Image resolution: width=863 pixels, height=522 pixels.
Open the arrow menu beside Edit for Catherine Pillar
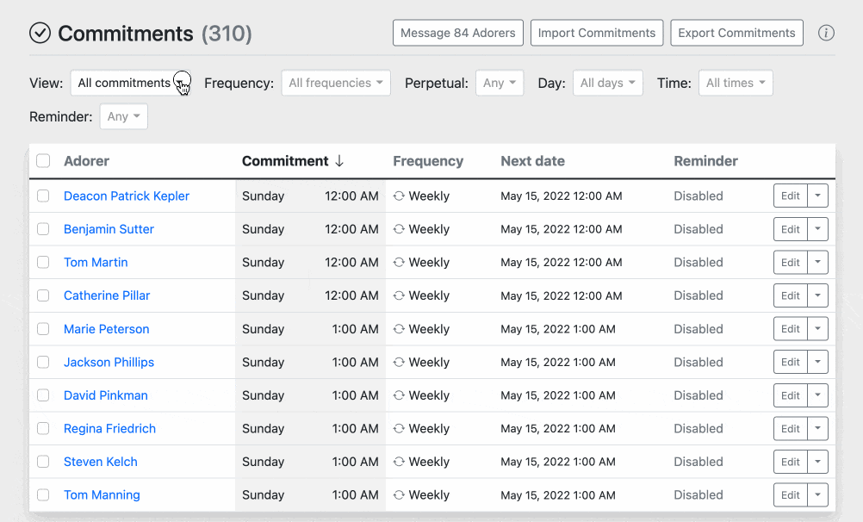817,295
